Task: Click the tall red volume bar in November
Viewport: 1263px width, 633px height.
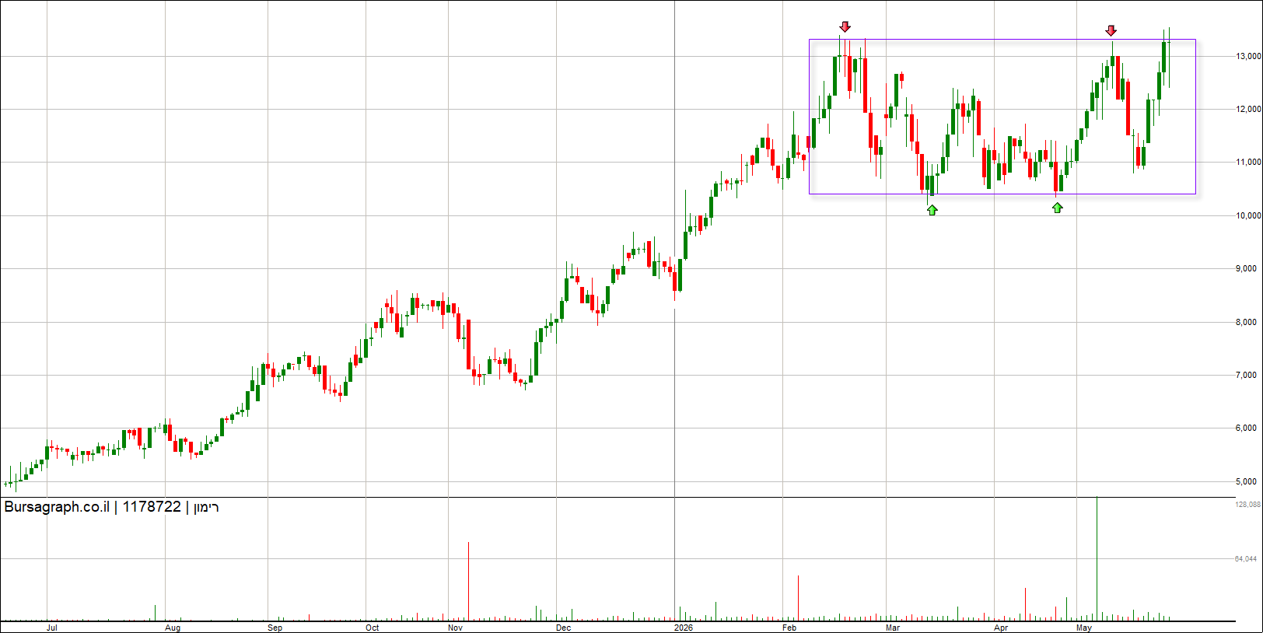Action: [x=468, y=581]
